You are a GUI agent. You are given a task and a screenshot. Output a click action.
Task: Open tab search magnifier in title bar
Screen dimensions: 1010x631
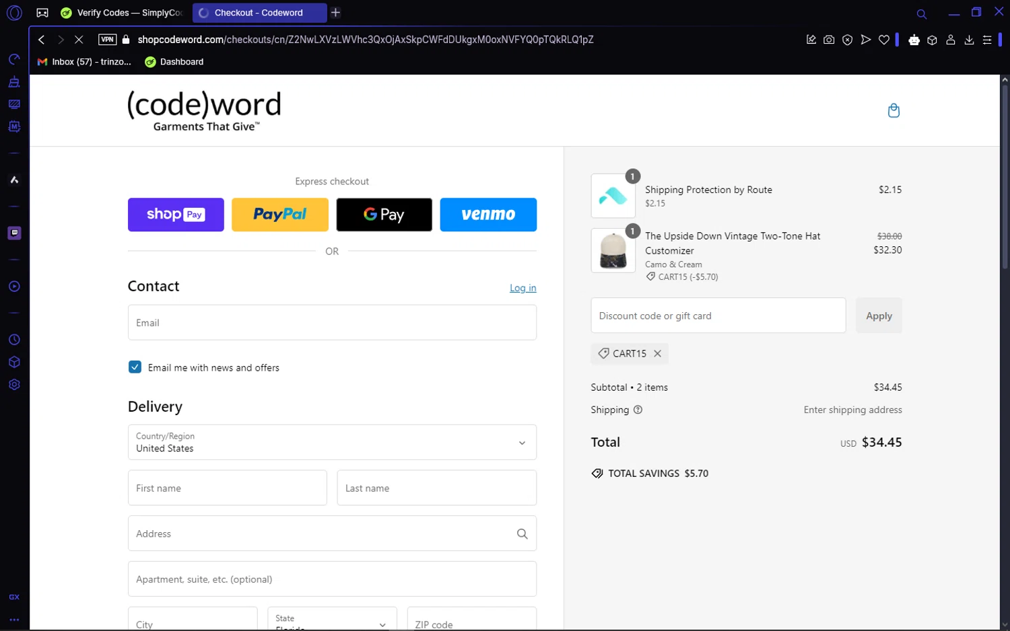(x=922, y=13)
